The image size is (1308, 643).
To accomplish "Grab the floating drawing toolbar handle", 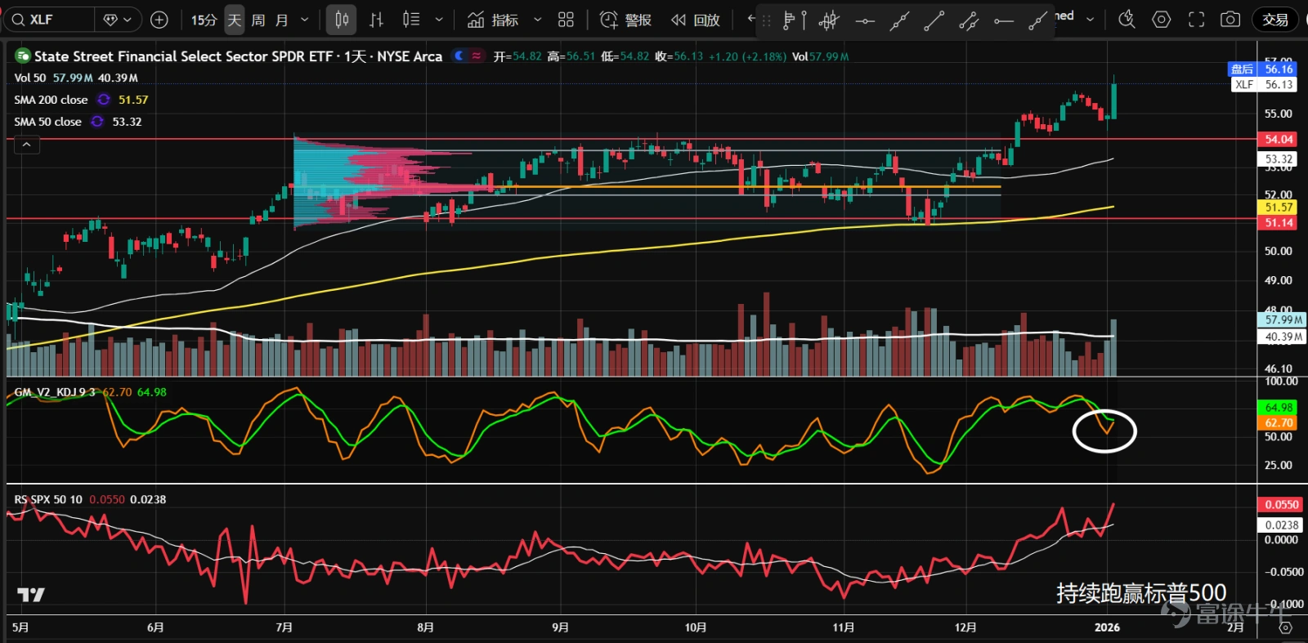I will click(766, 20).
